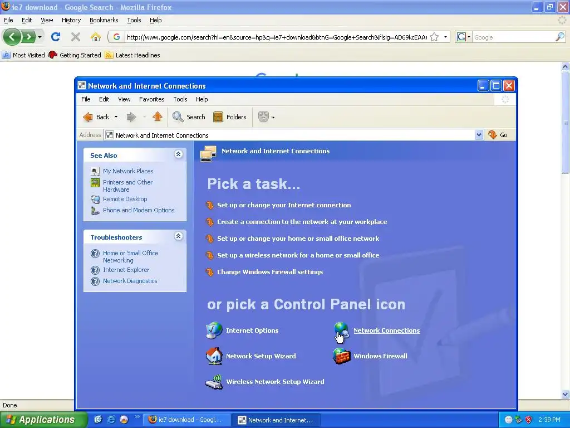
Task: Click the first quick launch icon next to Applications
Action: tap(98, 420)
